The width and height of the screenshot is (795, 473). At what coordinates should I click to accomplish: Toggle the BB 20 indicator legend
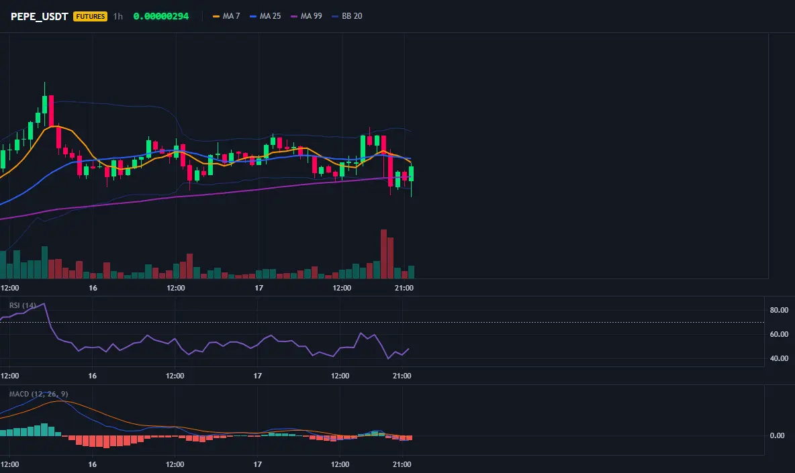(346, 16)
